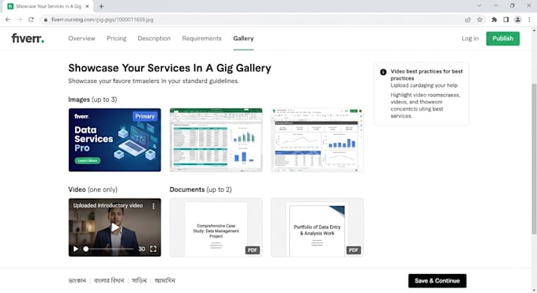Switch to the Pricing tab

coord(116,39)
